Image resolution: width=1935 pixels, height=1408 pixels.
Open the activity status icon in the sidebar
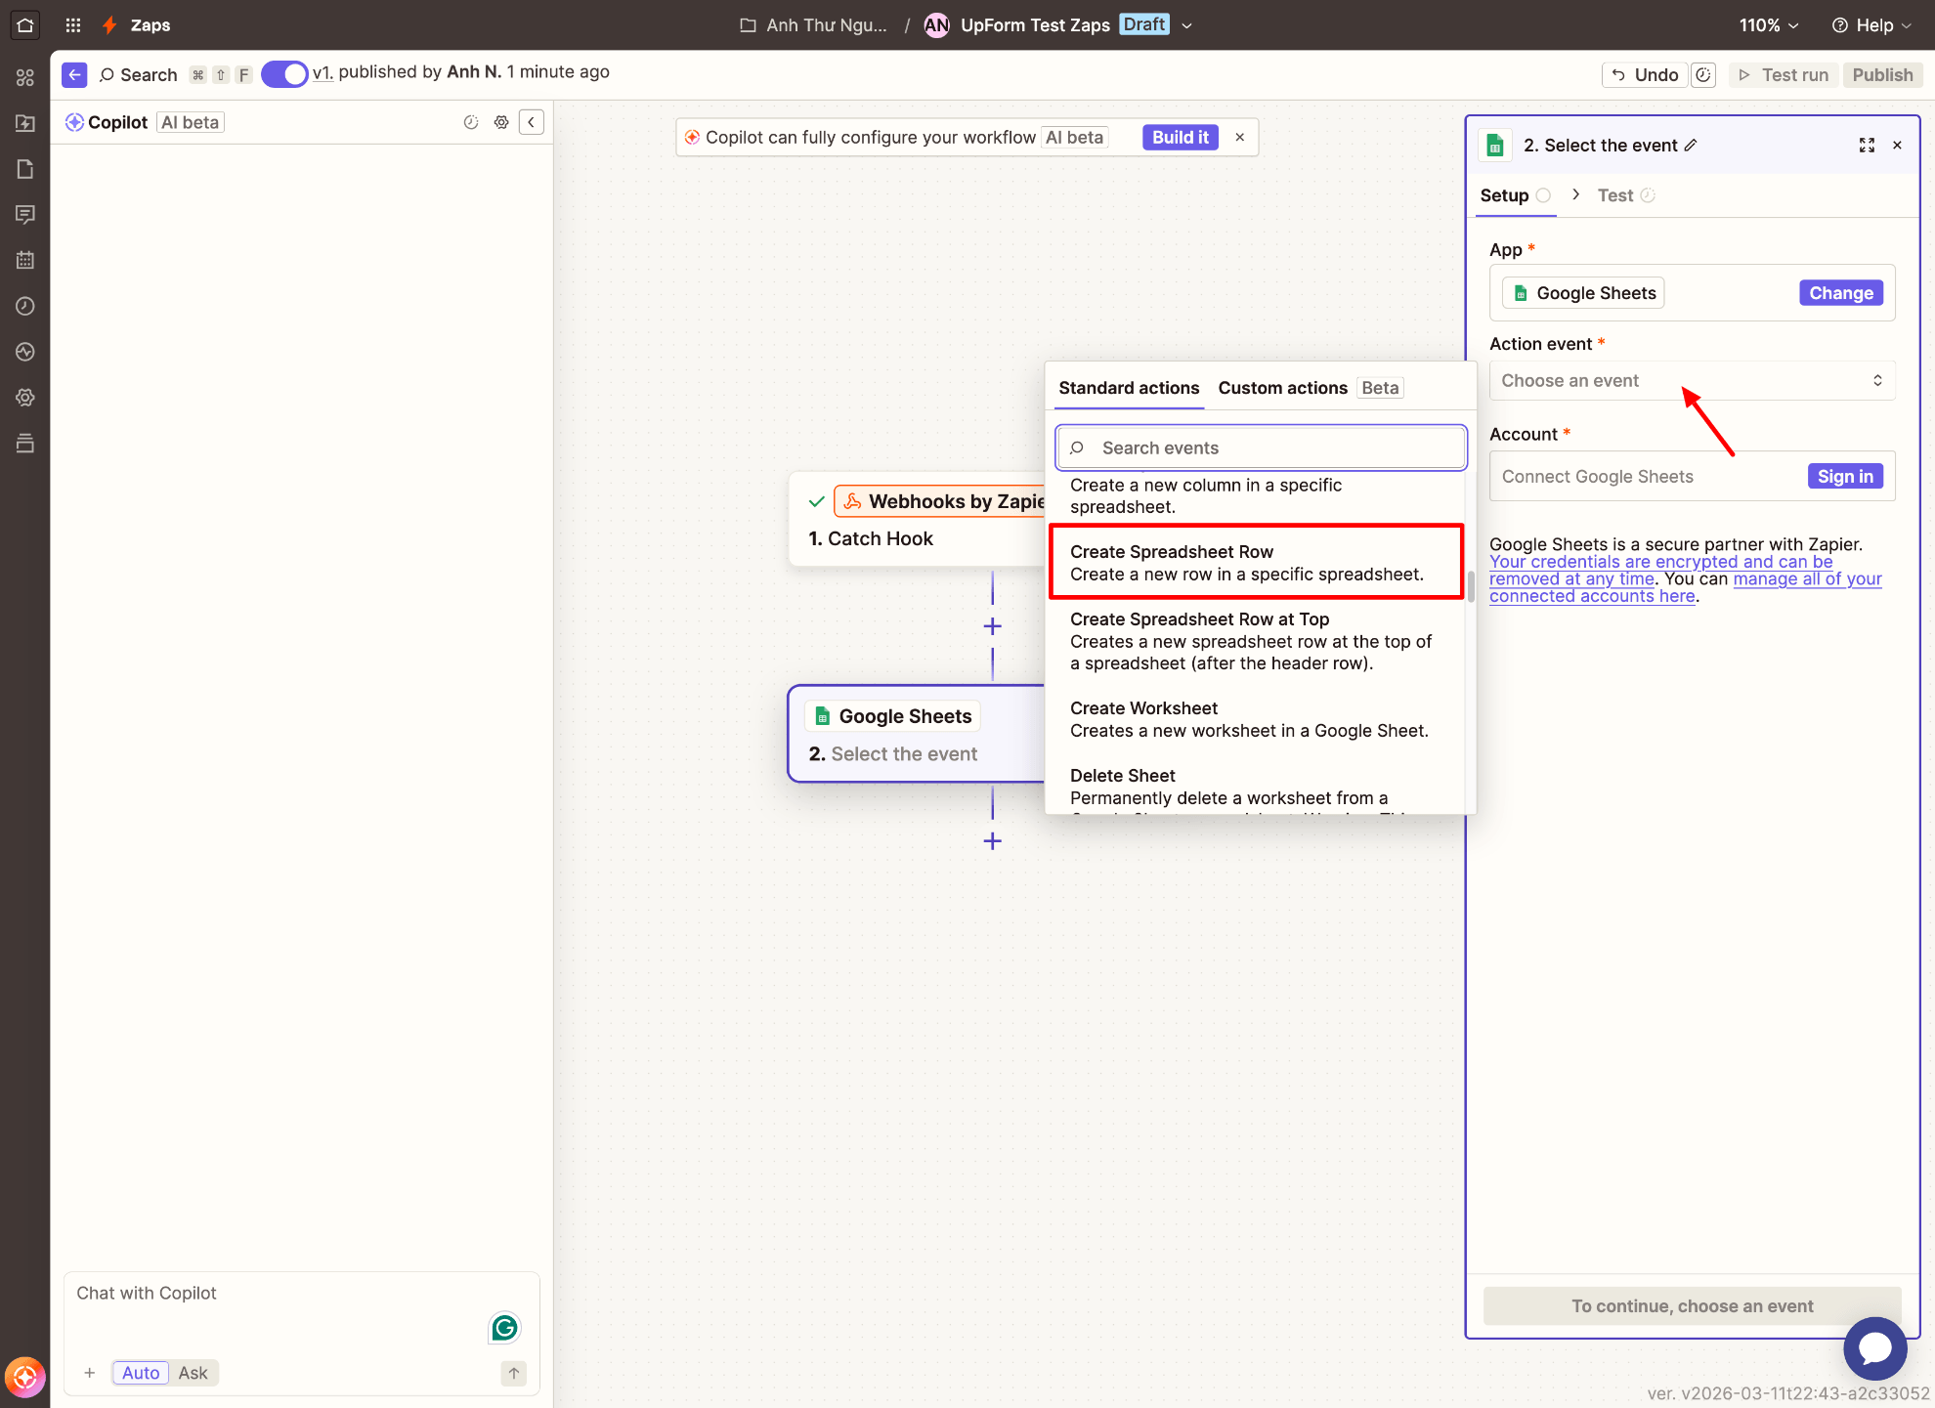(25, 352)
